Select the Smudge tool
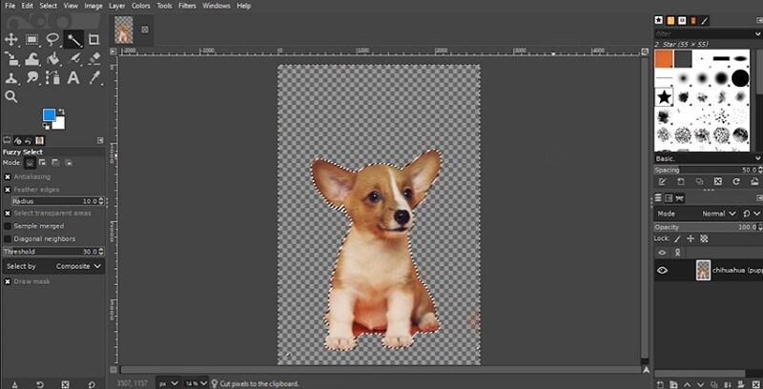This screenshot has height=389, width=763. [32, 78]
